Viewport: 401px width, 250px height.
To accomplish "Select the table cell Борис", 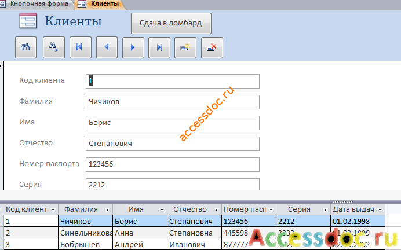I will coord(140,221).
